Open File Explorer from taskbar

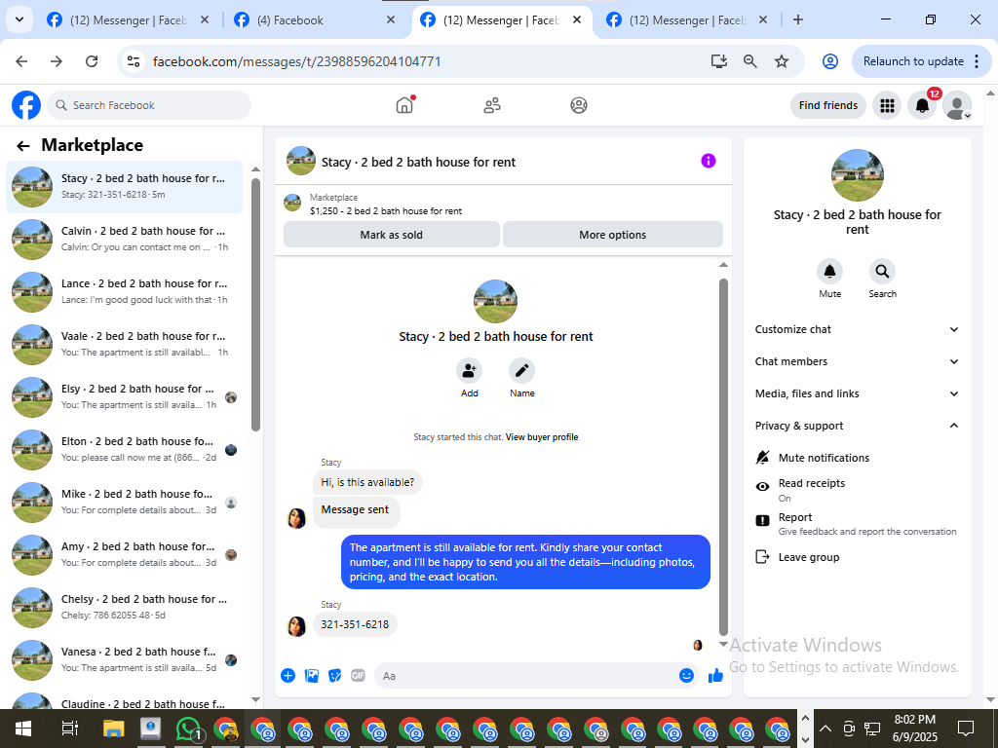pyautogui.click(x=113, y=729)
